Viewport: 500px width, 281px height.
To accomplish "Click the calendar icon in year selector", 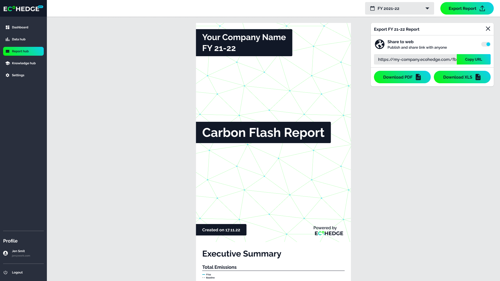I will point(372,8).
